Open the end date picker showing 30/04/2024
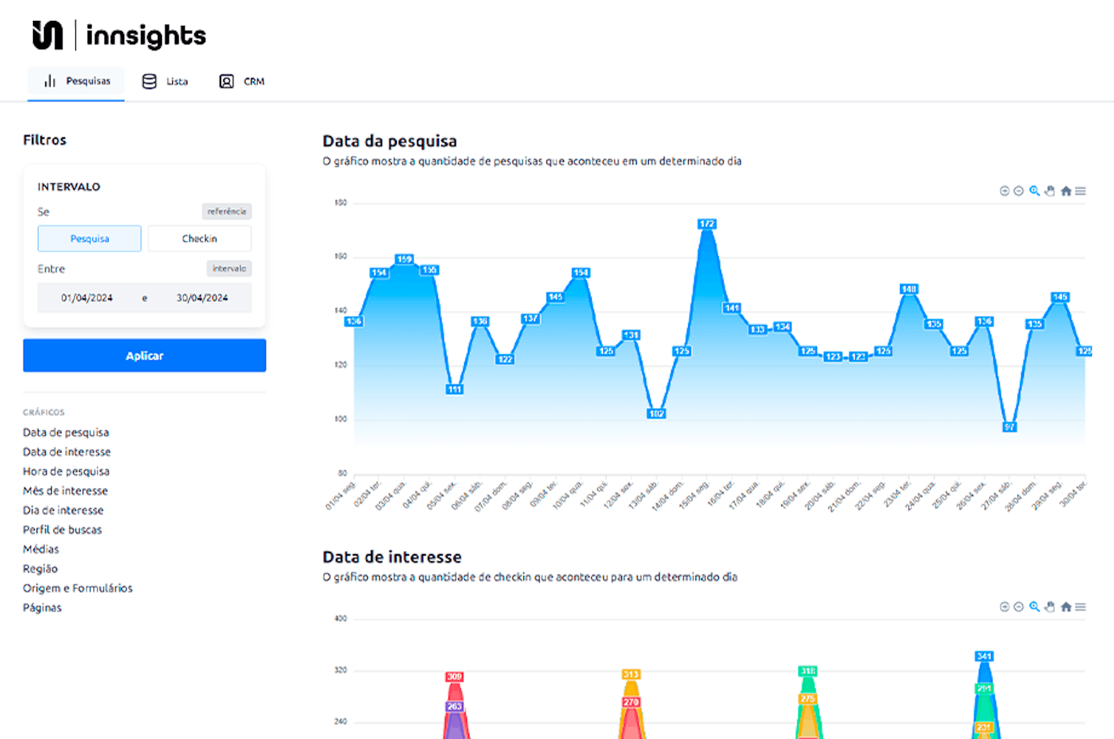 tap(202, 298)
